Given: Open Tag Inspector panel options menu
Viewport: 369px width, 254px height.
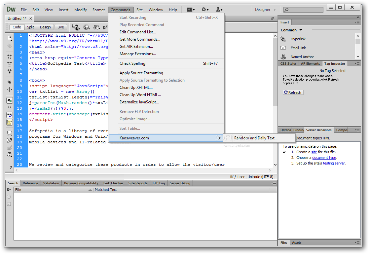Looking at the screenshot, I should [x=357, y=63].
